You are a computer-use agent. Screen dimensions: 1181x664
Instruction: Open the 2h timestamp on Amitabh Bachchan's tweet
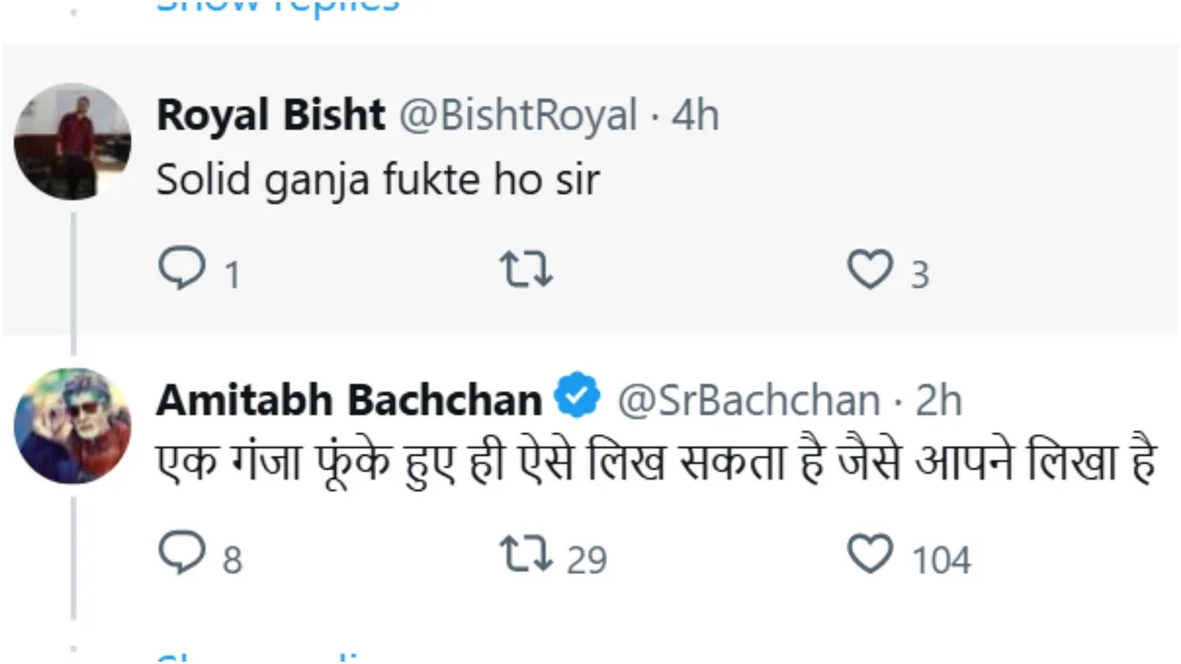(x=939, y=400)
